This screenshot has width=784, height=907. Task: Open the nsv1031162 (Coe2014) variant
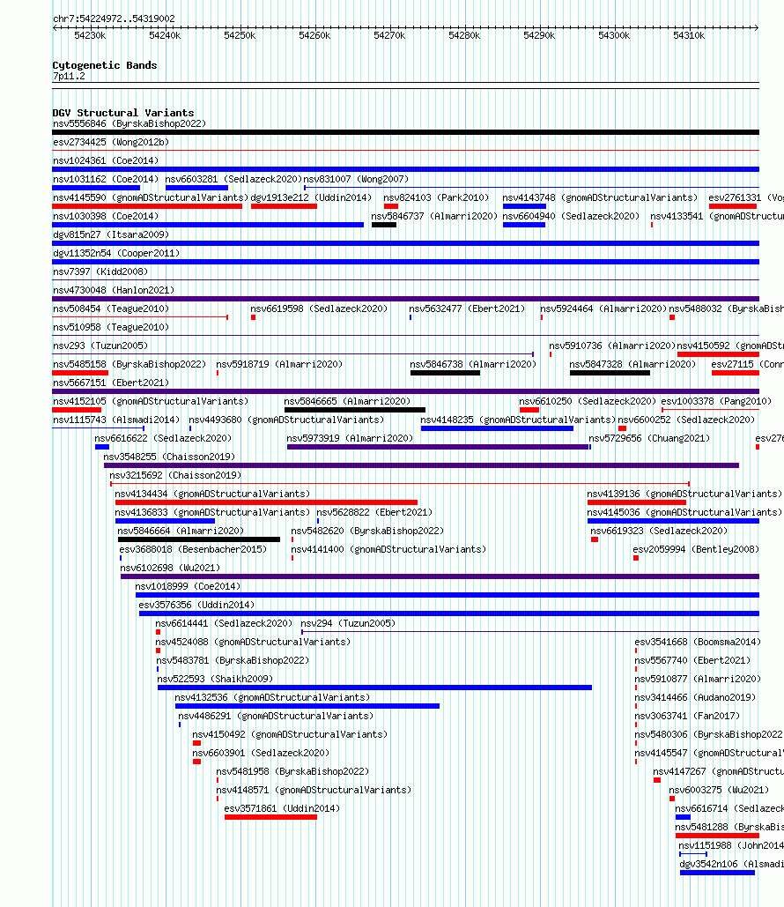coord(105,179)
